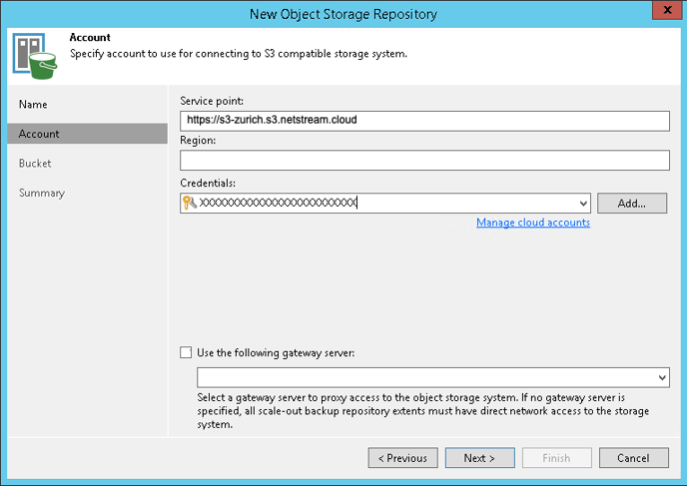Click the bold 'Account' header title
This screenshot has height=486, width=687.
[90, 37]
